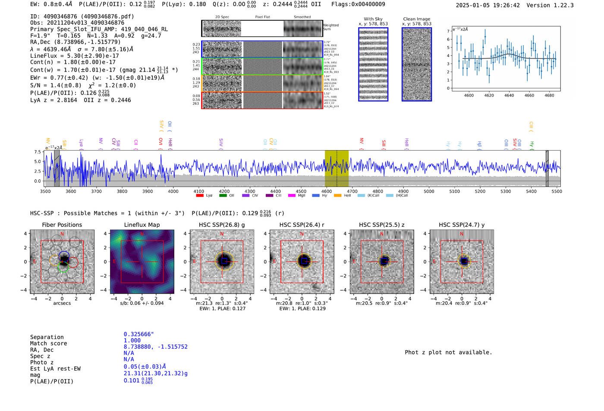Click the red Lyα legend swatch
The image size is (604, 411).
[x=199, y=196]
